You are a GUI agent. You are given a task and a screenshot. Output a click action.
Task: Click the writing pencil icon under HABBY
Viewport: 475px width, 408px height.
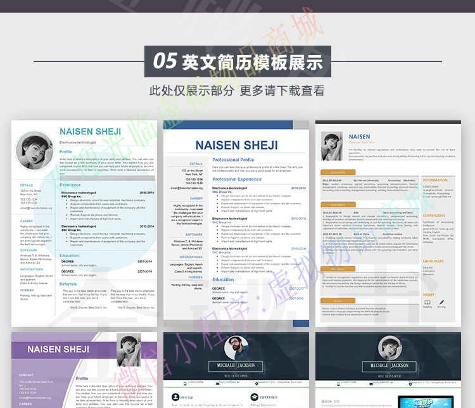441,302
